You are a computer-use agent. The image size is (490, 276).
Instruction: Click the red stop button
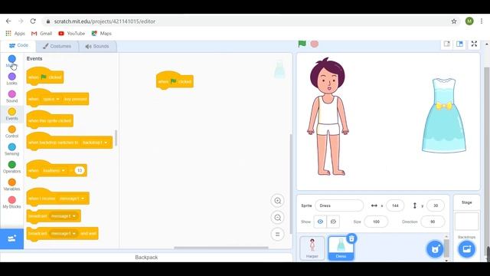[x=315, y=44]
